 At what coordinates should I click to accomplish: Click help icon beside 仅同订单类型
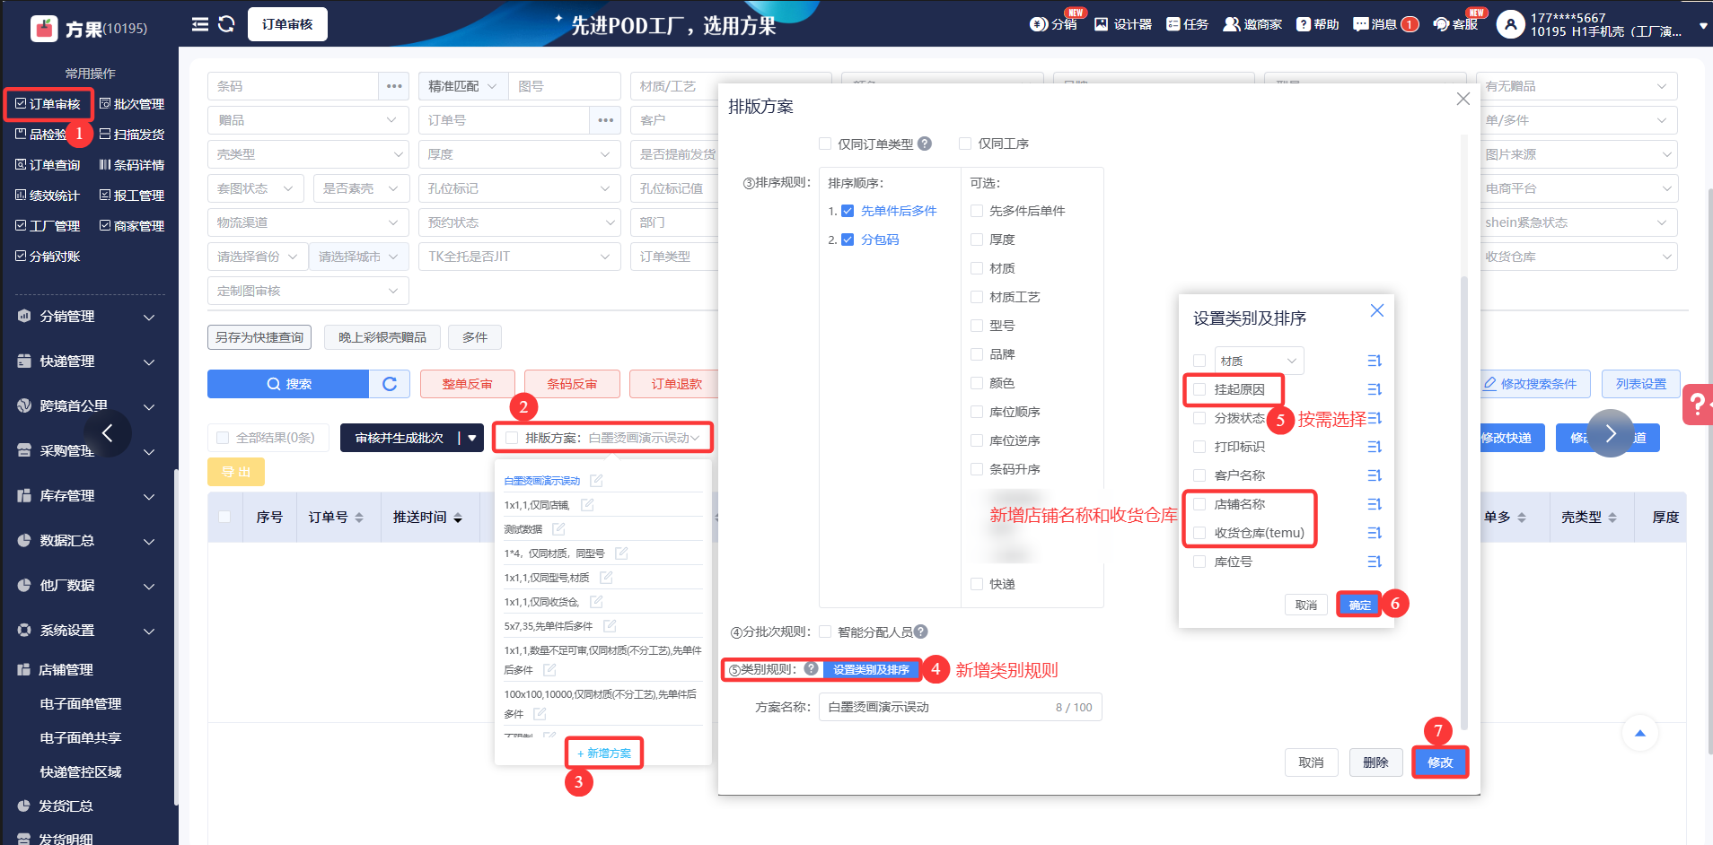click(x=925, y=144)
